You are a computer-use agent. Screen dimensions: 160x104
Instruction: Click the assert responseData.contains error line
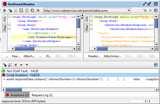tap(80, 79)
